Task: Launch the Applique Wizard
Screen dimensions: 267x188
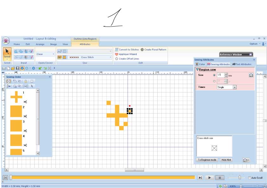Action: (x=126, y=54)
